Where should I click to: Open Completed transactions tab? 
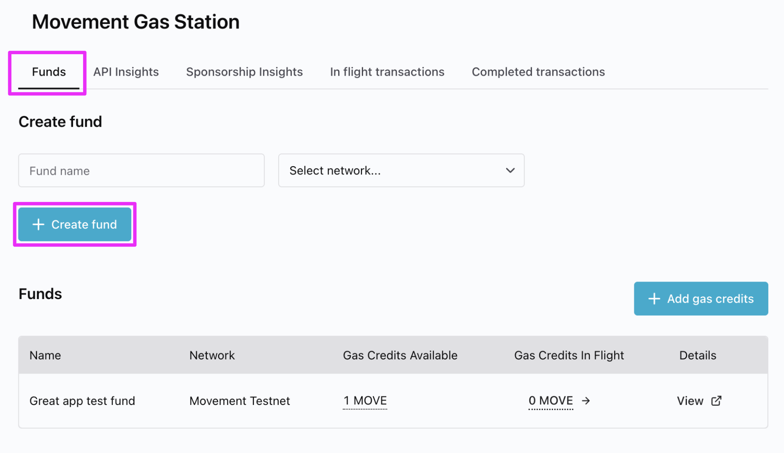point(538,72)
